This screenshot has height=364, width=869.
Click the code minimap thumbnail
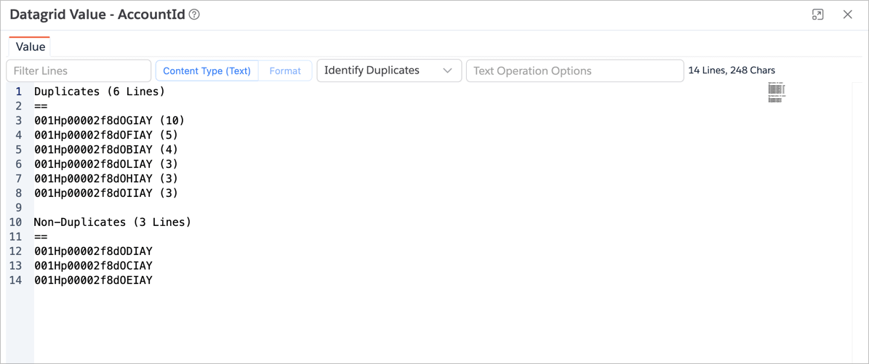(x=776, y=93)
